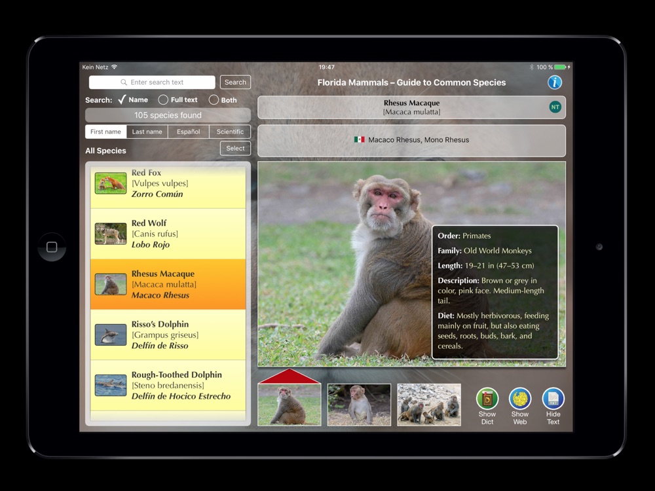This screenshot has width=655, height=491.
Task: Show the second macaque photo thumbnail
Action: [x=359, y=405]
